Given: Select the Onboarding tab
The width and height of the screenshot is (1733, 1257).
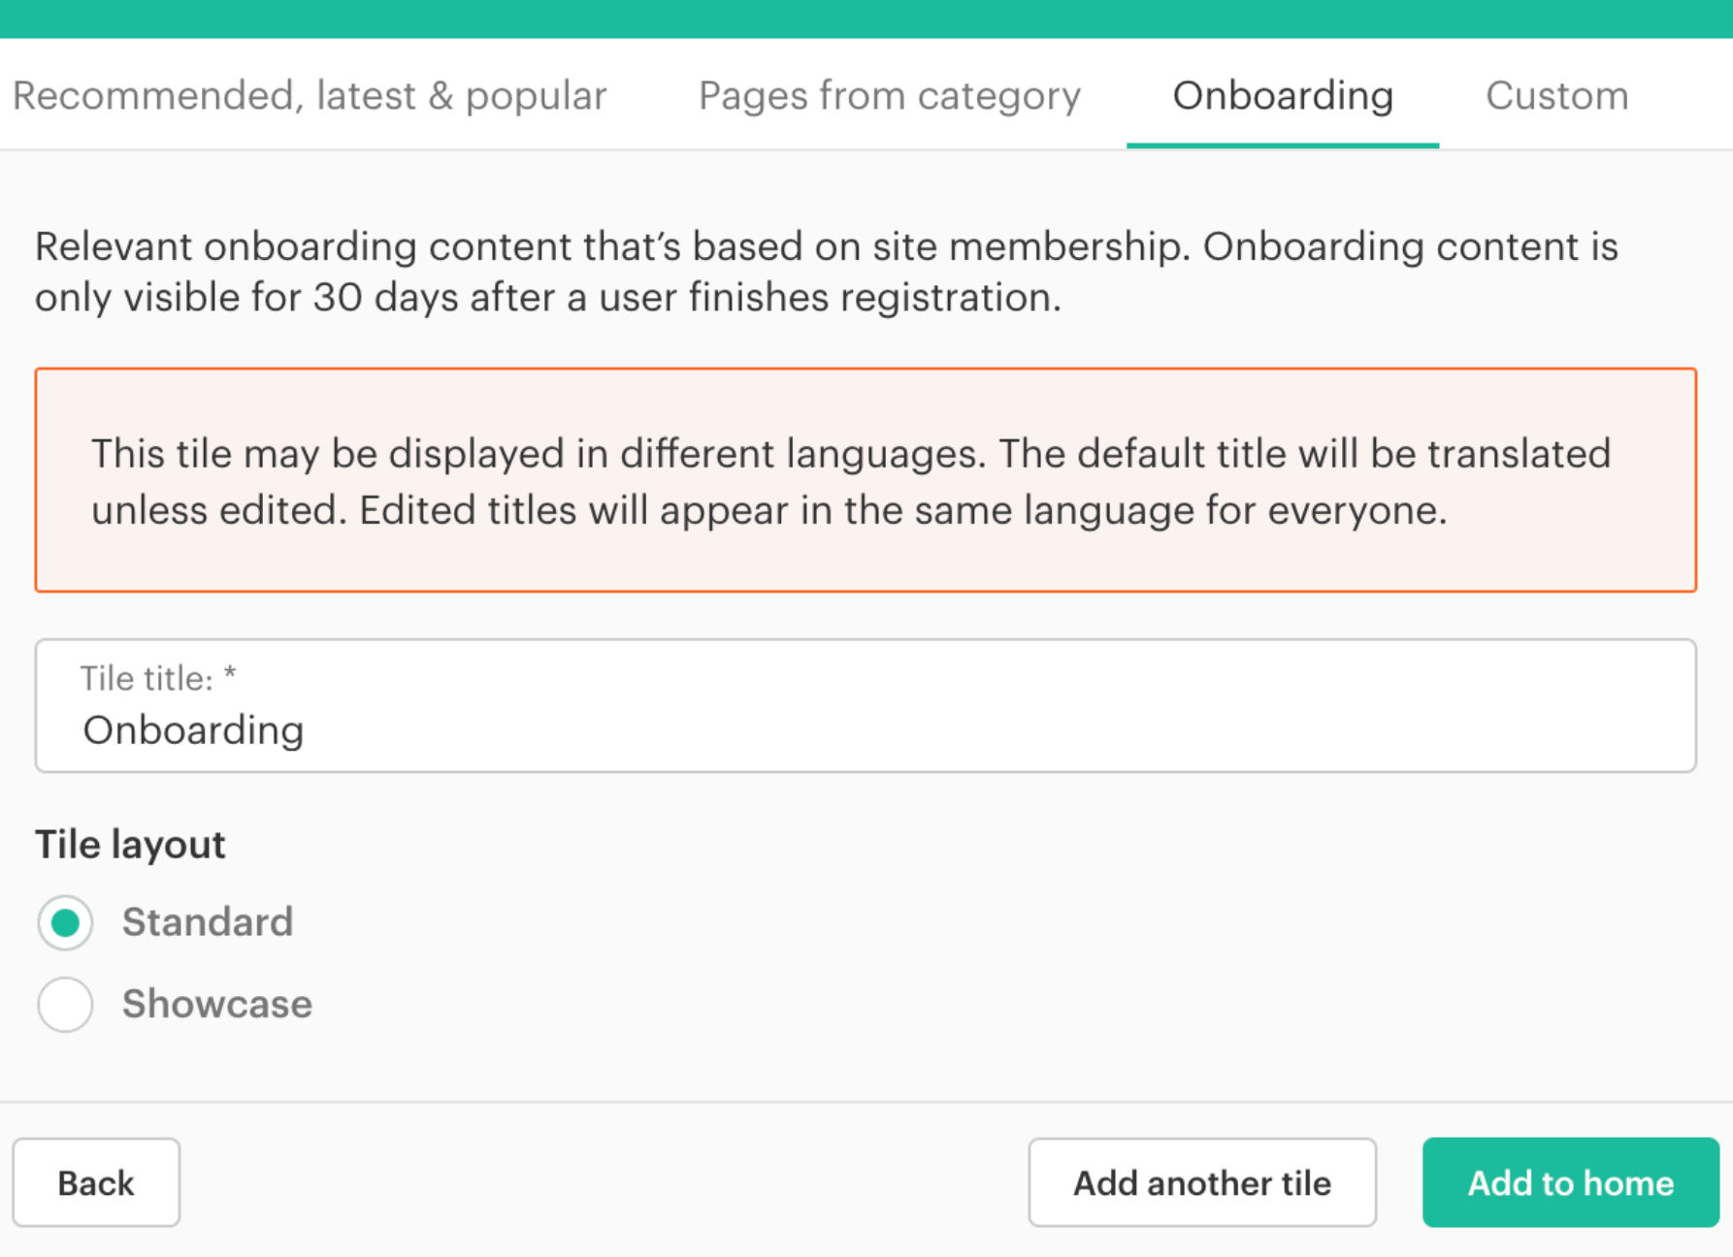Looking at the screenshot, I should [x=1282, y=96].
